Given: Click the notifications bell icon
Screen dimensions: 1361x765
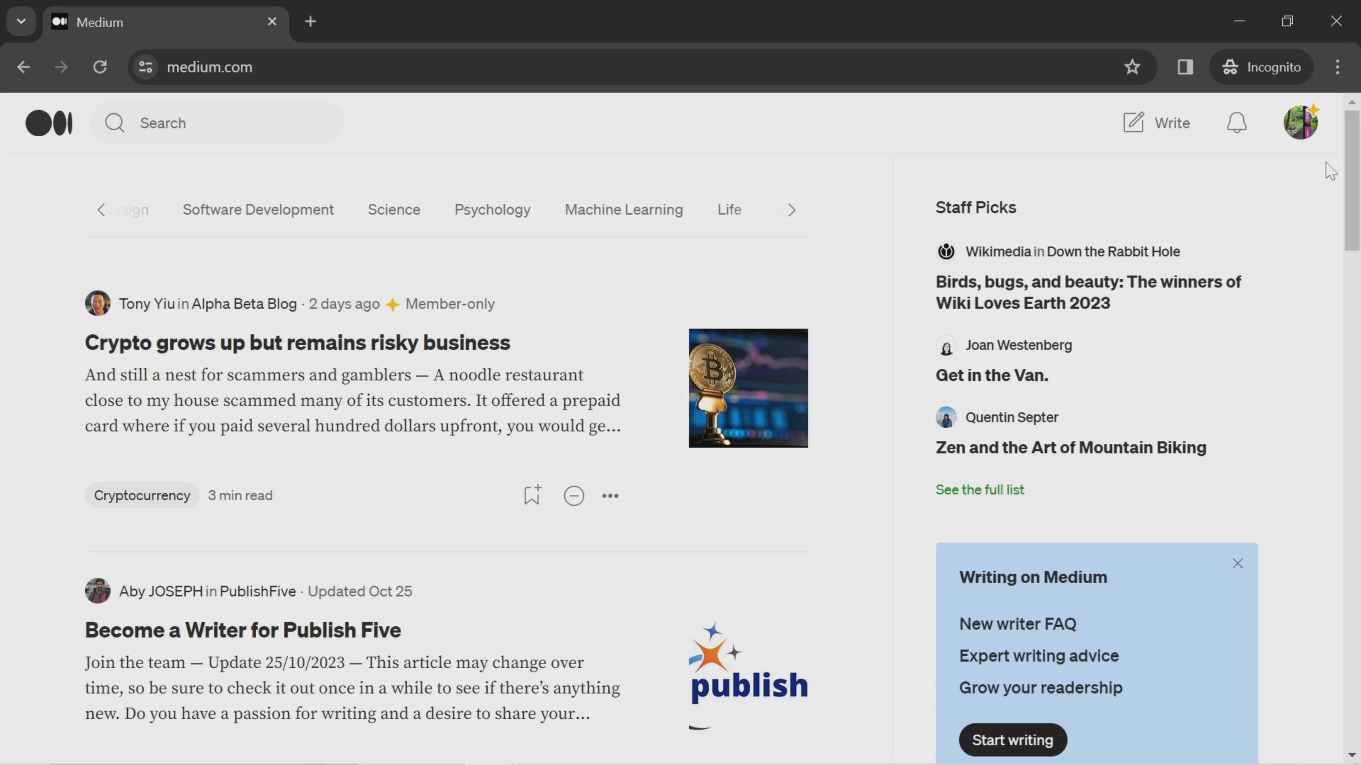Looking at the screenshot, I should click(1237, 122).
